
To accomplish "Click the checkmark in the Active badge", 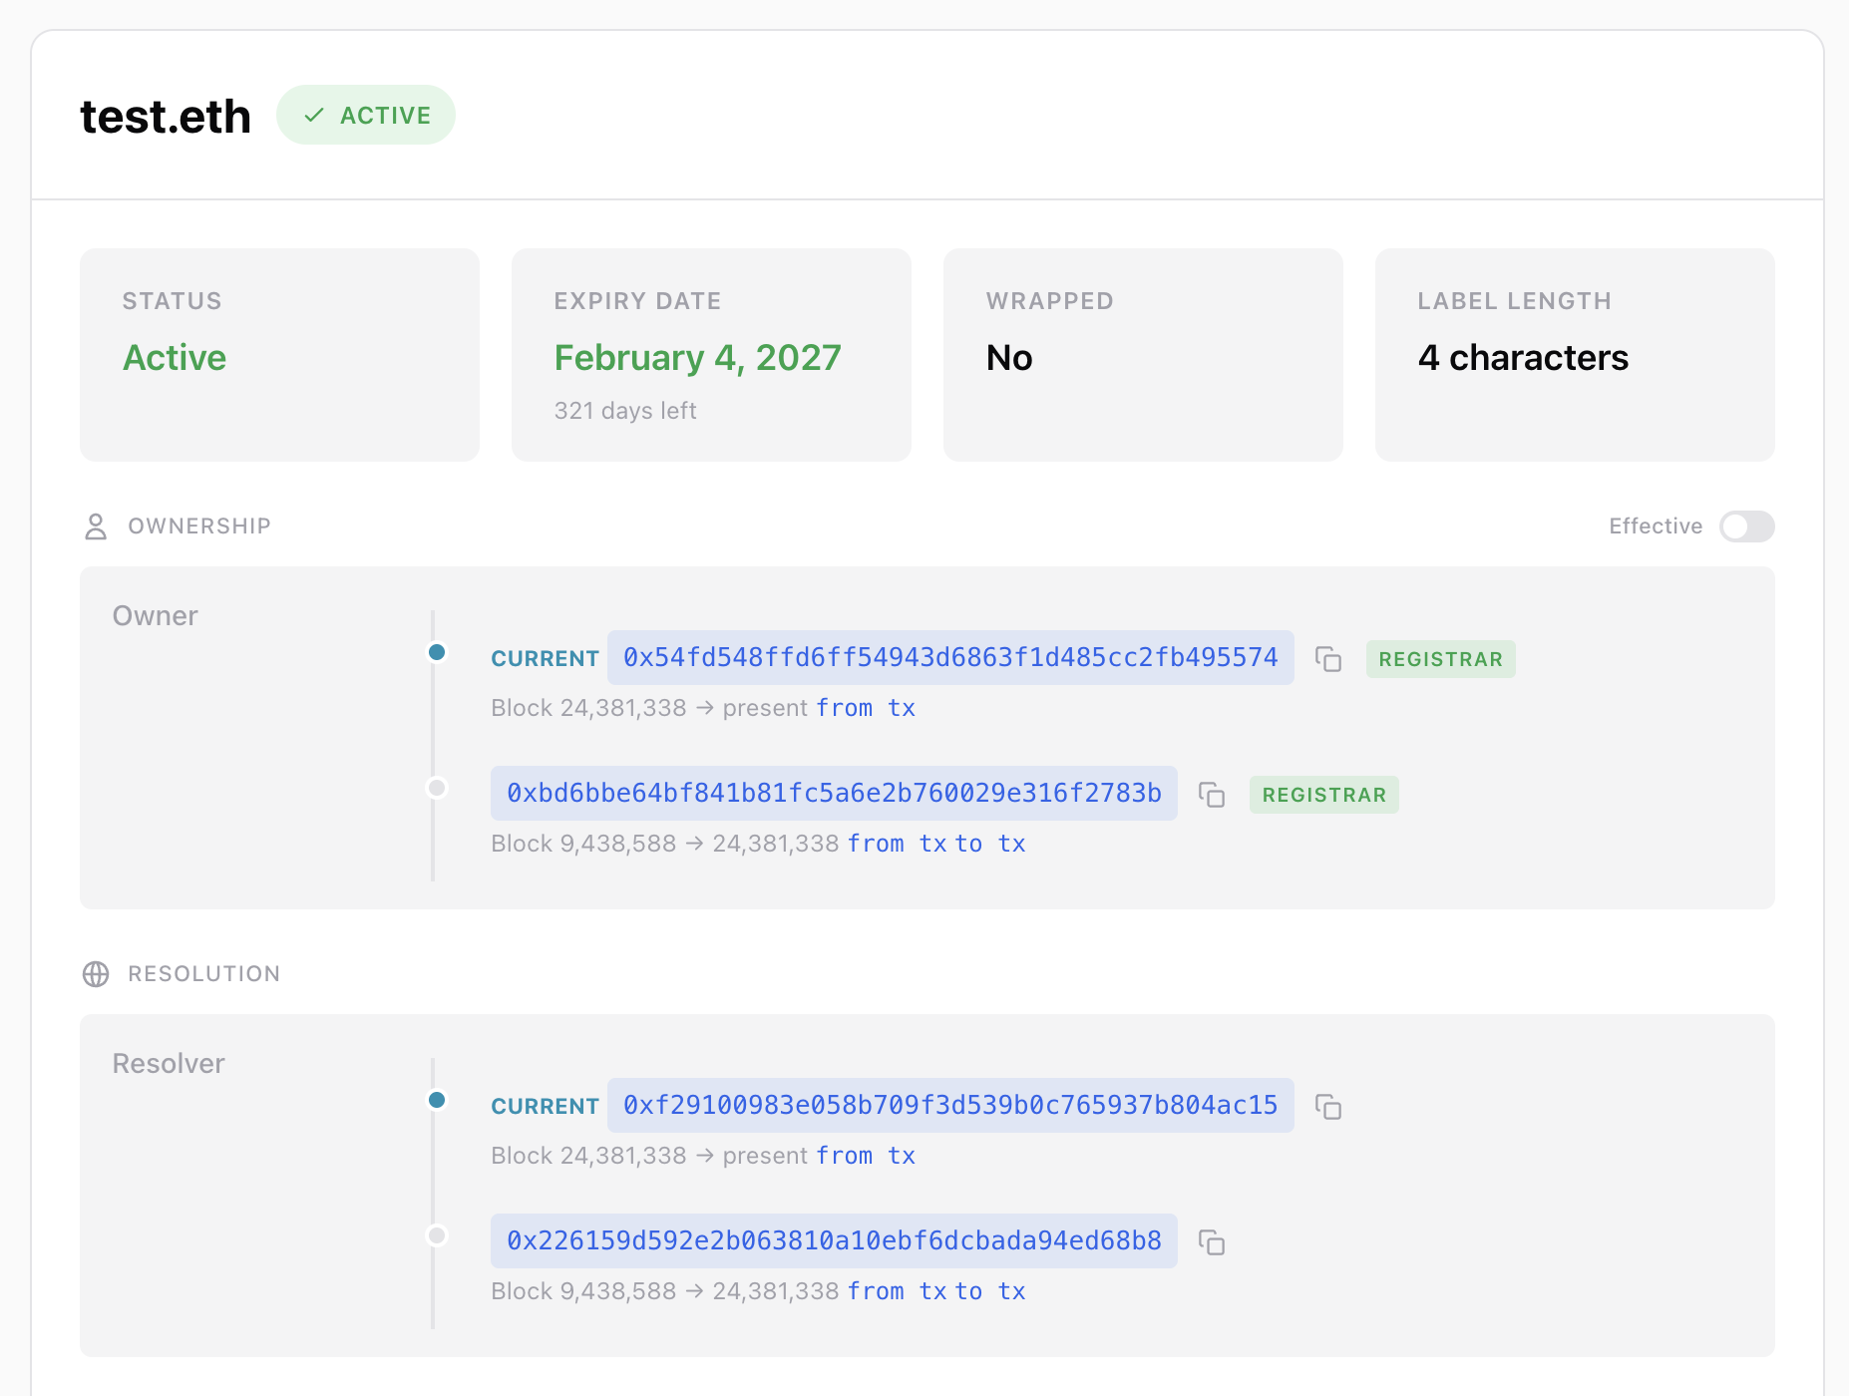I will [314, 116].
